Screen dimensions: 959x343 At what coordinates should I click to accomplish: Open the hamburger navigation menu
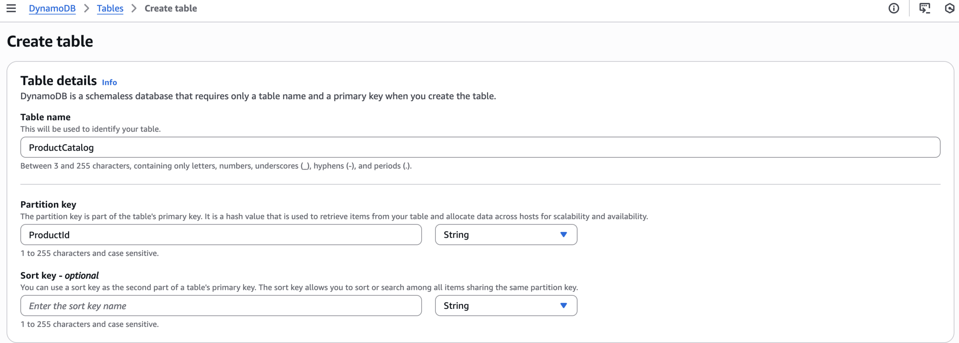11,8
